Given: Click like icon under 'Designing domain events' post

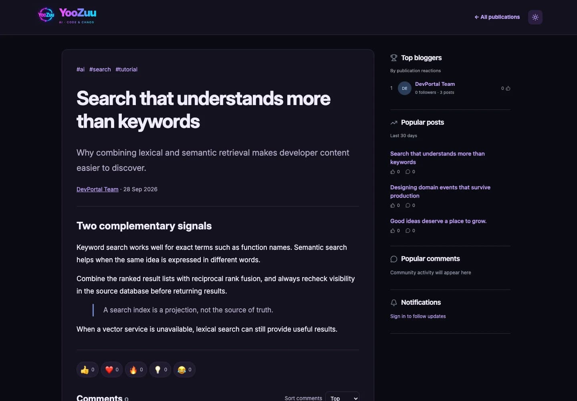Looking at the screenshot, I should tap(393, 205).
